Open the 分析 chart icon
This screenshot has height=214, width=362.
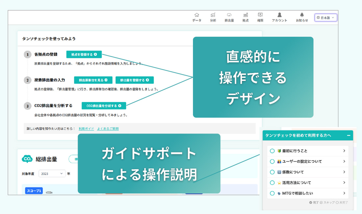click(213, 15)
